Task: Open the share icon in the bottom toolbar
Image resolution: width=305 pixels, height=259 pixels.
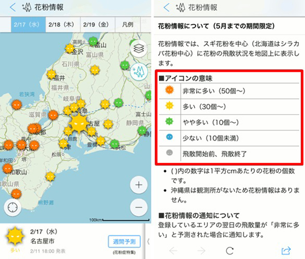Action: click(285, 250)
